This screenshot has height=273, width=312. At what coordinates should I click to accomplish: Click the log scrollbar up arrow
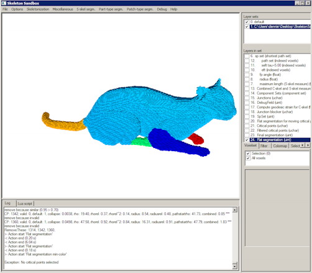tap(234, 210)
